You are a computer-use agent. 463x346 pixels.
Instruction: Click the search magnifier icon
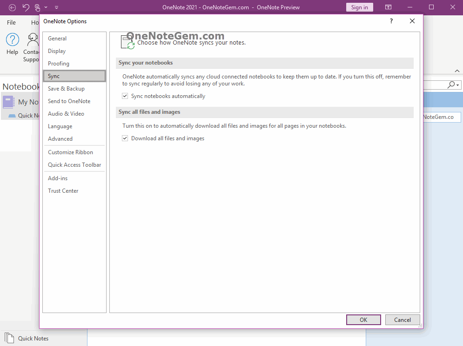451,85
